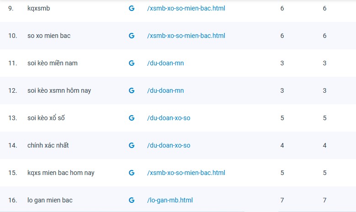The width and height of the screenshot is (356, 212).
Task: Click Google icon in so xo mien bac row
Action: click(132, 36)
